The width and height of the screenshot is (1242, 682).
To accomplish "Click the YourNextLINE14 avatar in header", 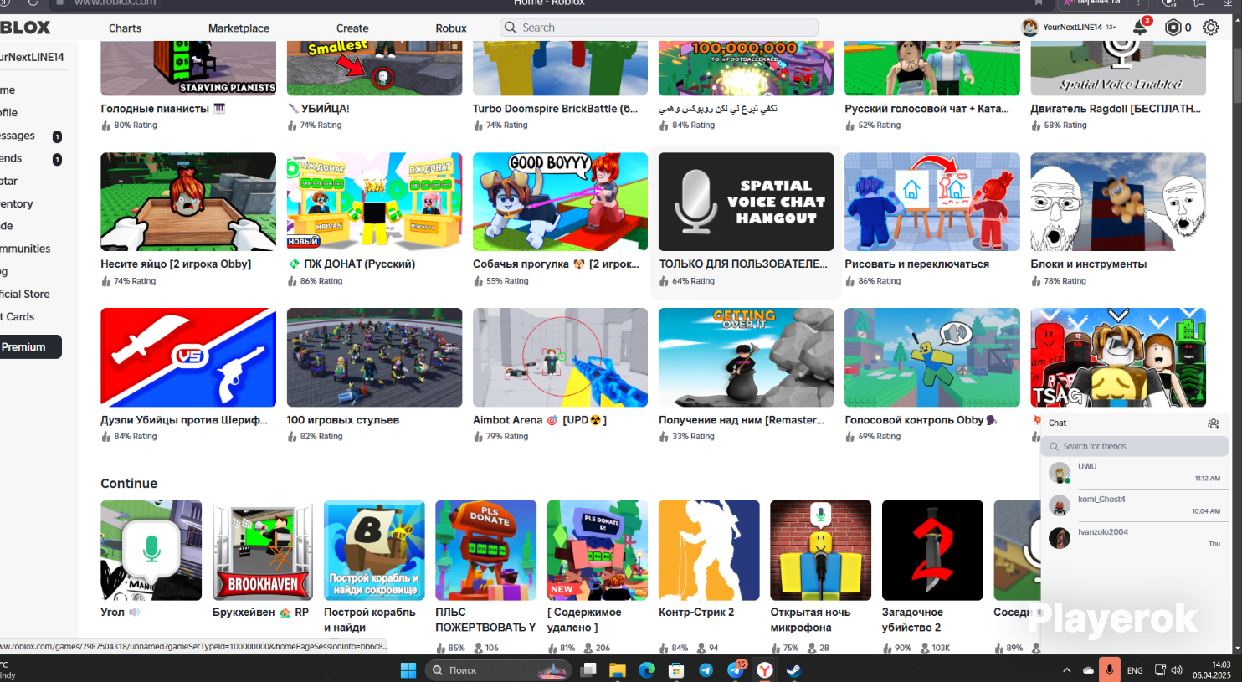I will click(x=1029, y=28).
